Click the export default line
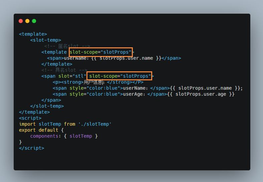Viewport: 263px width, 182px height. coord(41,130)
